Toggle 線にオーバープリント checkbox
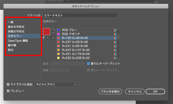Image resolution: width=173 pixels, height=104 pixels. (89, 70)
